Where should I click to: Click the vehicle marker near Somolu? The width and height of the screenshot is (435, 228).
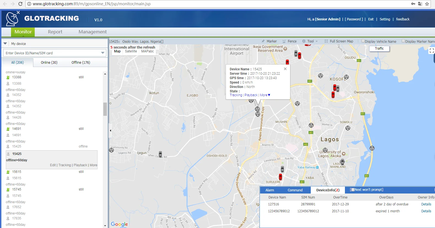tap(348, 128)
